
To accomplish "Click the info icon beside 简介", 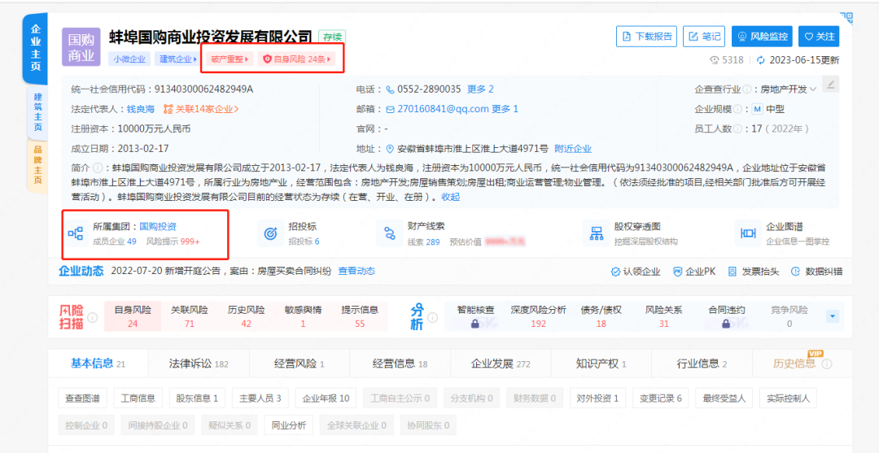I will (x=97, y=168).
